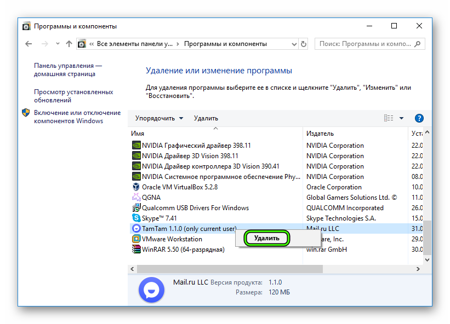Expand the view options dropdown arrow

point(402,118)
